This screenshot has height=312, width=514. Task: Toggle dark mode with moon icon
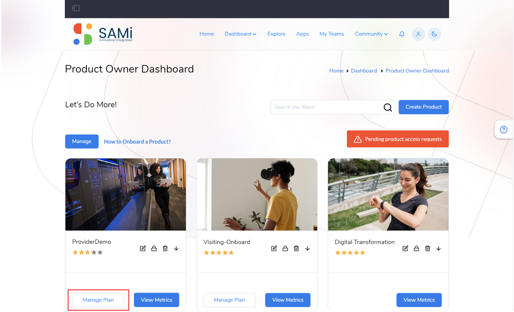[434, 34]
